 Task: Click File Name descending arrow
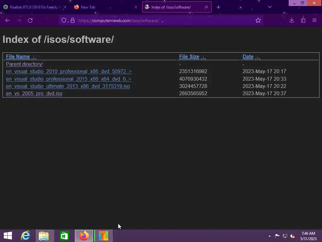[x=34, y=57]
